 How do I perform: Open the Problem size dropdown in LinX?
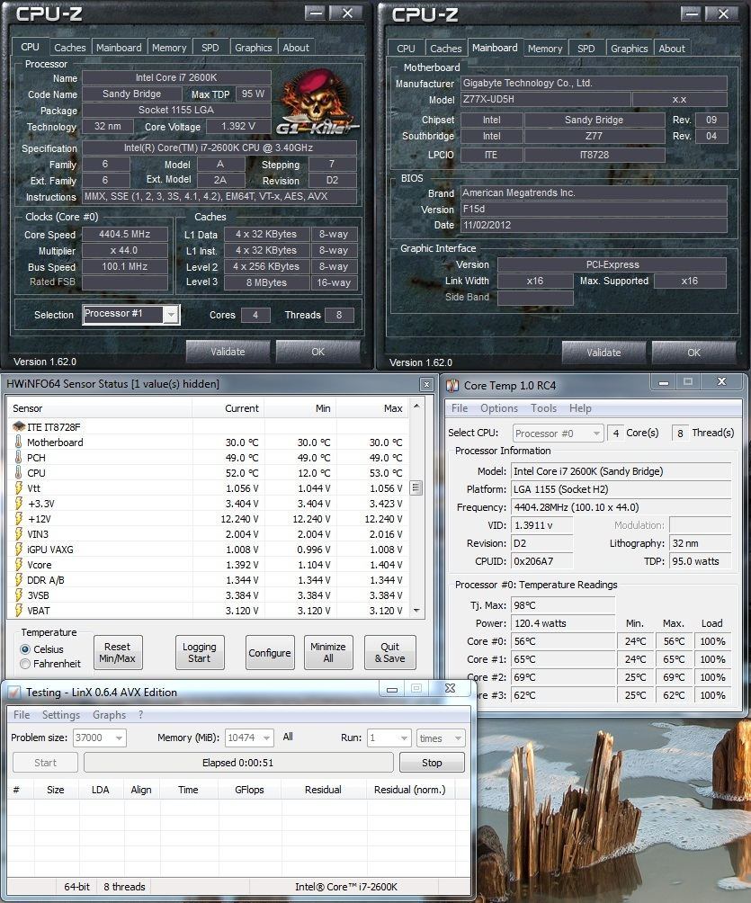[119, 738]
